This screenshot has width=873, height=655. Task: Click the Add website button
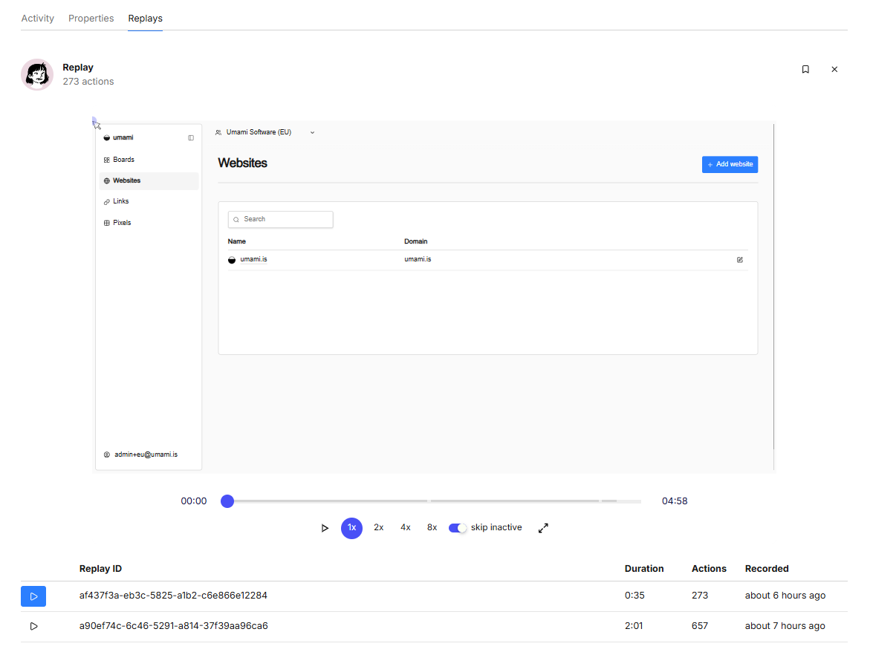click(x=730, y=164)
